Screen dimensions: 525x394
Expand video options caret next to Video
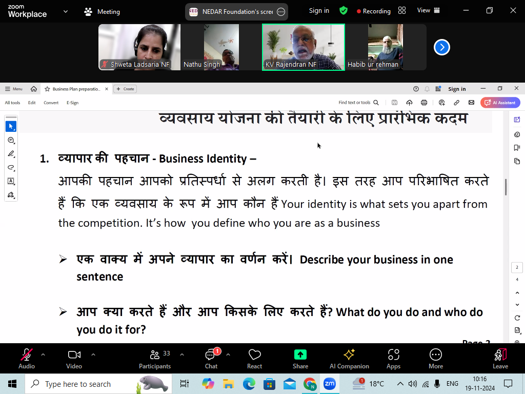point(93,354)
